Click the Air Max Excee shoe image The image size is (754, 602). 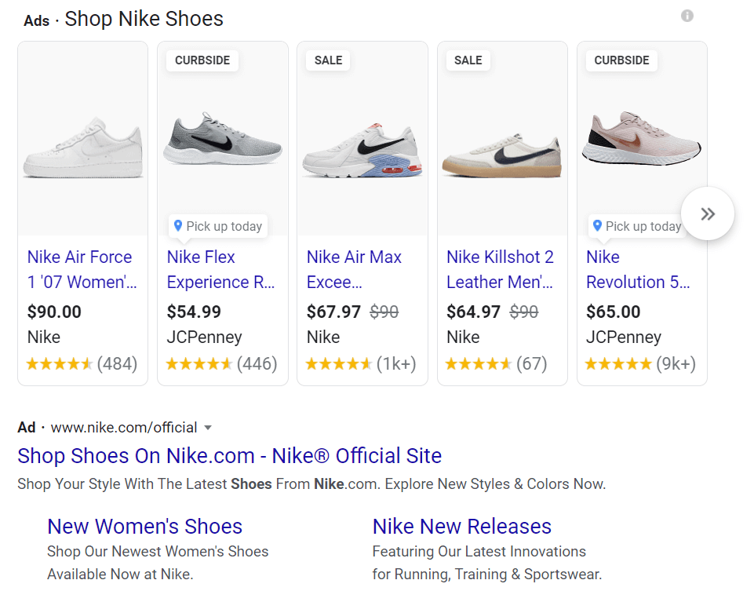tap(362, 149)
